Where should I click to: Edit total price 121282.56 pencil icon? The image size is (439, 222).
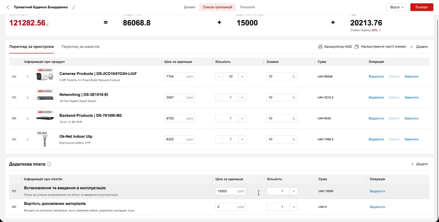pos(48,24)
